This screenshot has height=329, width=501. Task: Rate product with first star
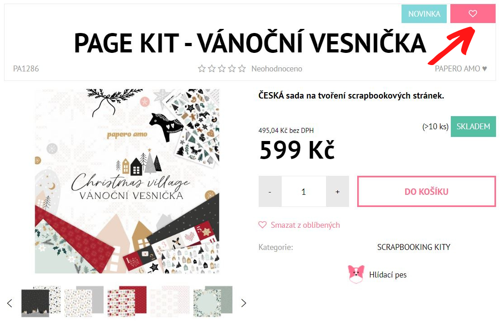click(202, 68)
